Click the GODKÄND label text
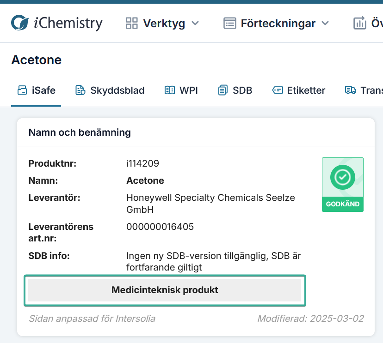This screenshot has width=383, height=343. 343,204
